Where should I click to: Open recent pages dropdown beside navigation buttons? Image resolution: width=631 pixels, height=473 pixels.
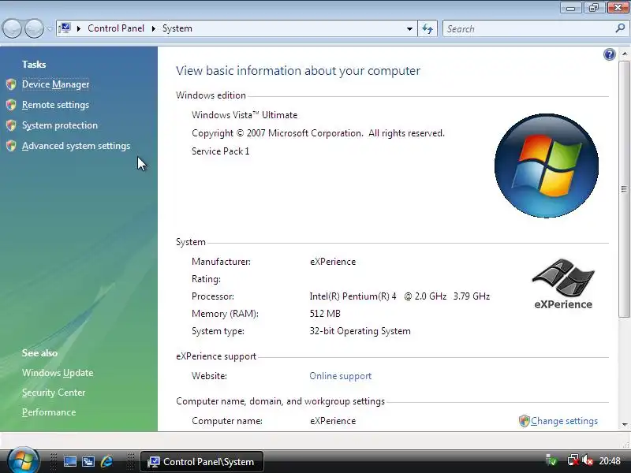click(x=50, y=29)
